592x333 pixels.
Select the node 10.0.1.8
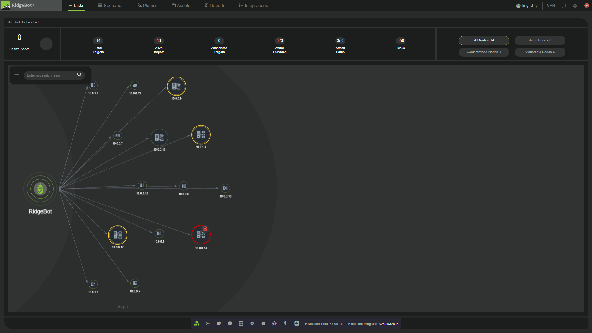pos(93,85)
